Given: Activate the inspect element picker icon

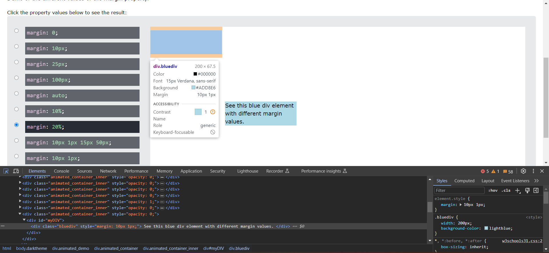Looking at the screenshot, I should tap(6, 171).
